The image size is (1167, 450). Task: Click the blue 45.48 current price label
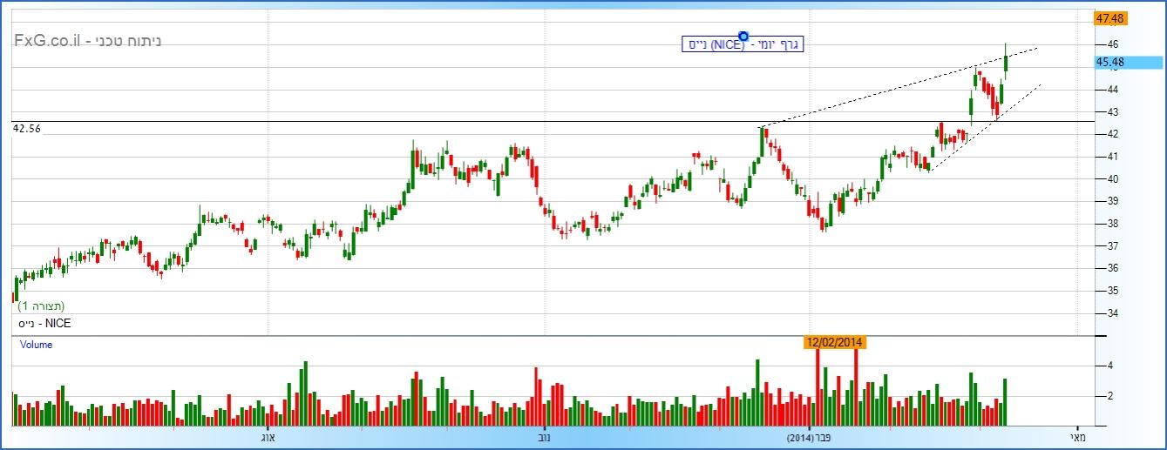(x=1128, y=62)
